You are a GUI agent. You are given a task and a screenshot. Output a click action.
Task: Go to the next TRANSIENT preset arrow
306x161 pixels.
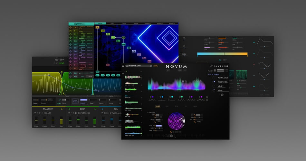62,109
